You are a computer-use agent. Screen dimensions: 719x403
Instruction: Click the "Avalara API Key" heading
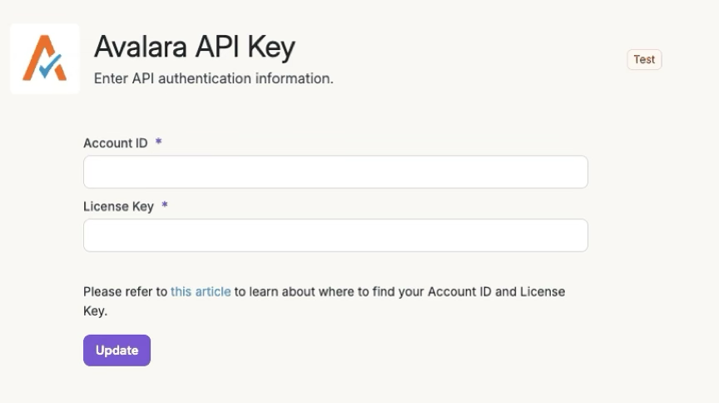coord(194,47)
